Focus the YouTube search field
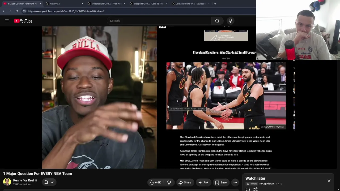Viewport: 340px width, 191px height. pyautogui.click(x=159, y=21)
